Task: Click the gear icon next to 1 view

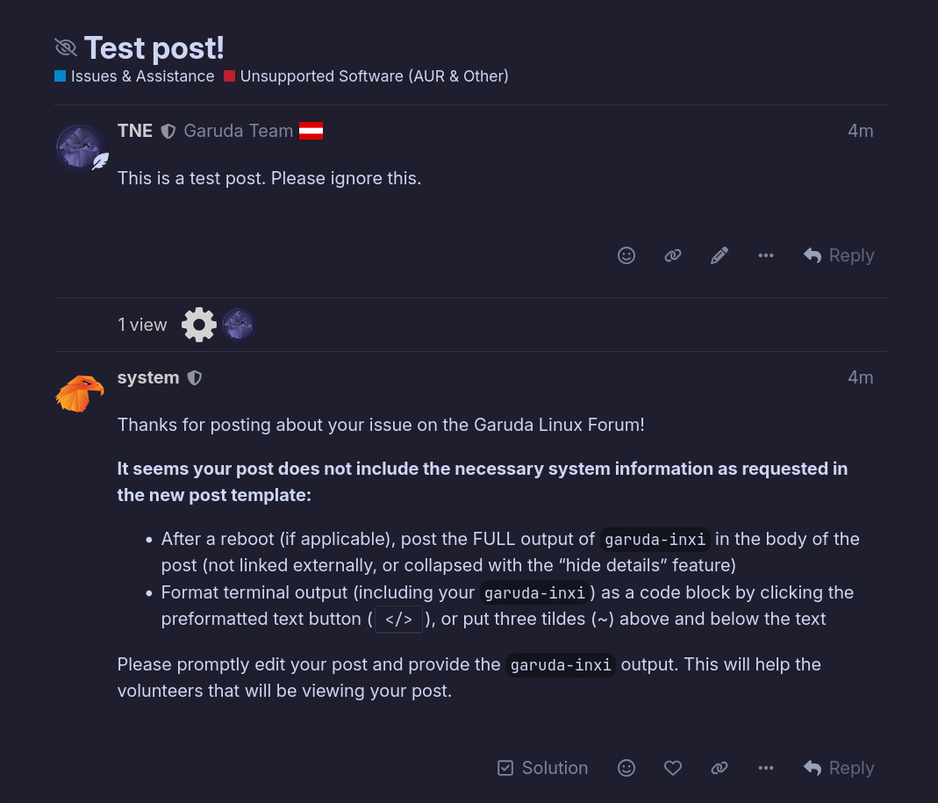Action: click(199, 325)
